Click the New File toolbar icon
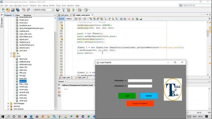The image size is (212, 119). [4, 10]
